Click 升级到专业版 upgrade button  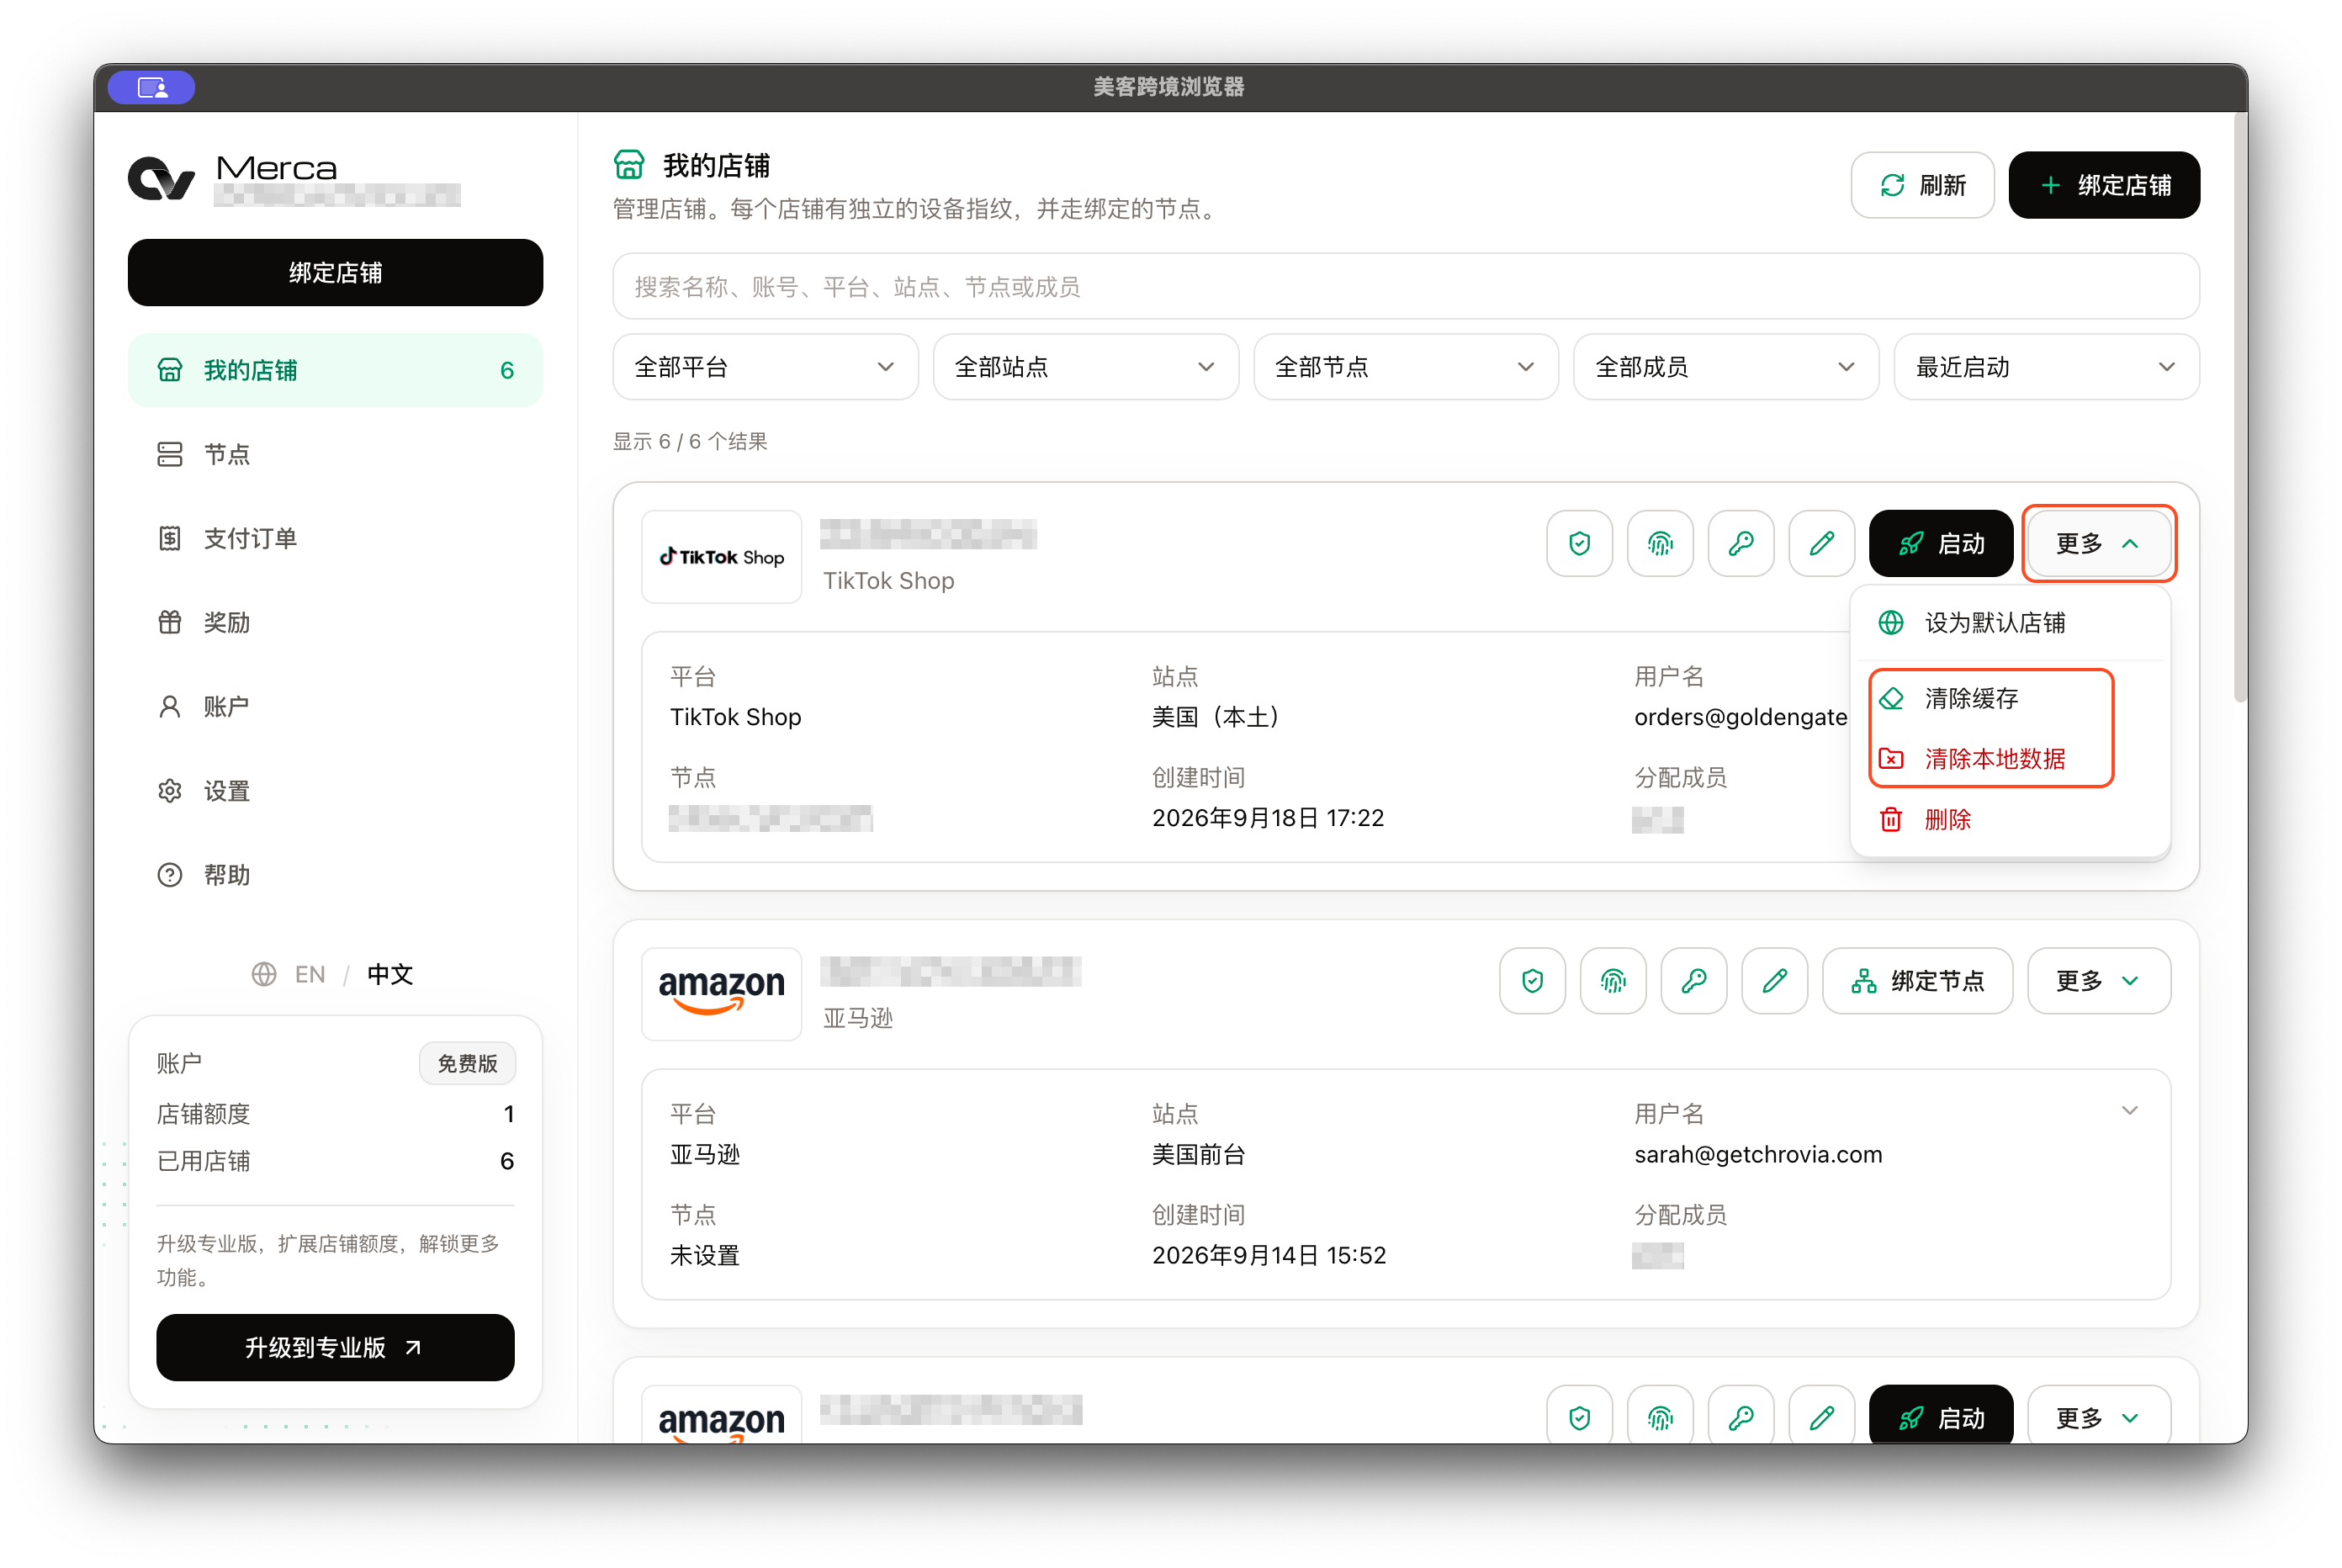[335, 1348]
